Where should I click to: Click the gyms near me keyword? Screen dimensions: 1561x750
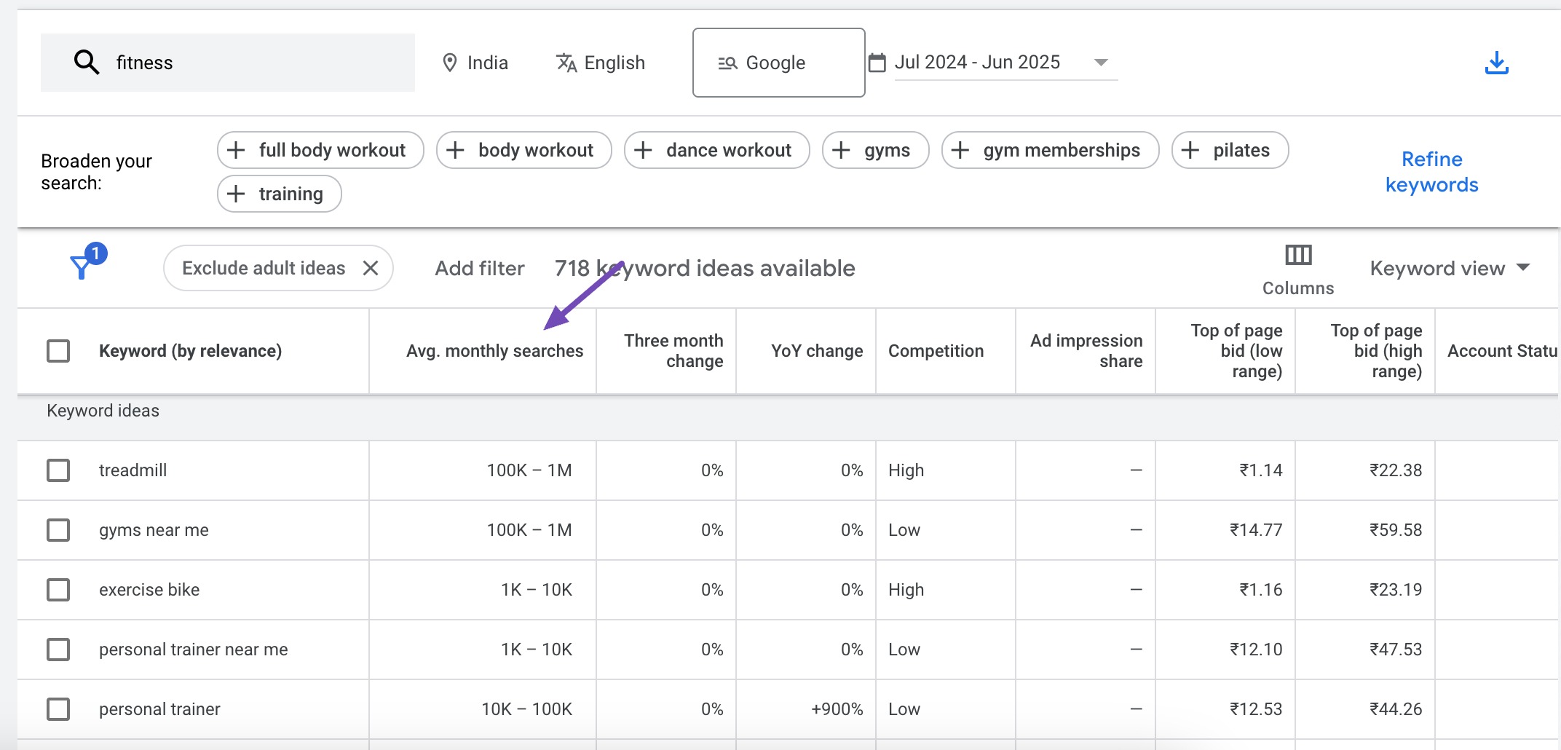[154, 530]
